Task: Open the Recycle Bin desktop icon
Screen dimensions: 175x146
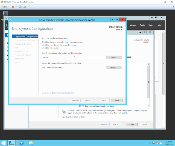Action: tap(5, 13)
